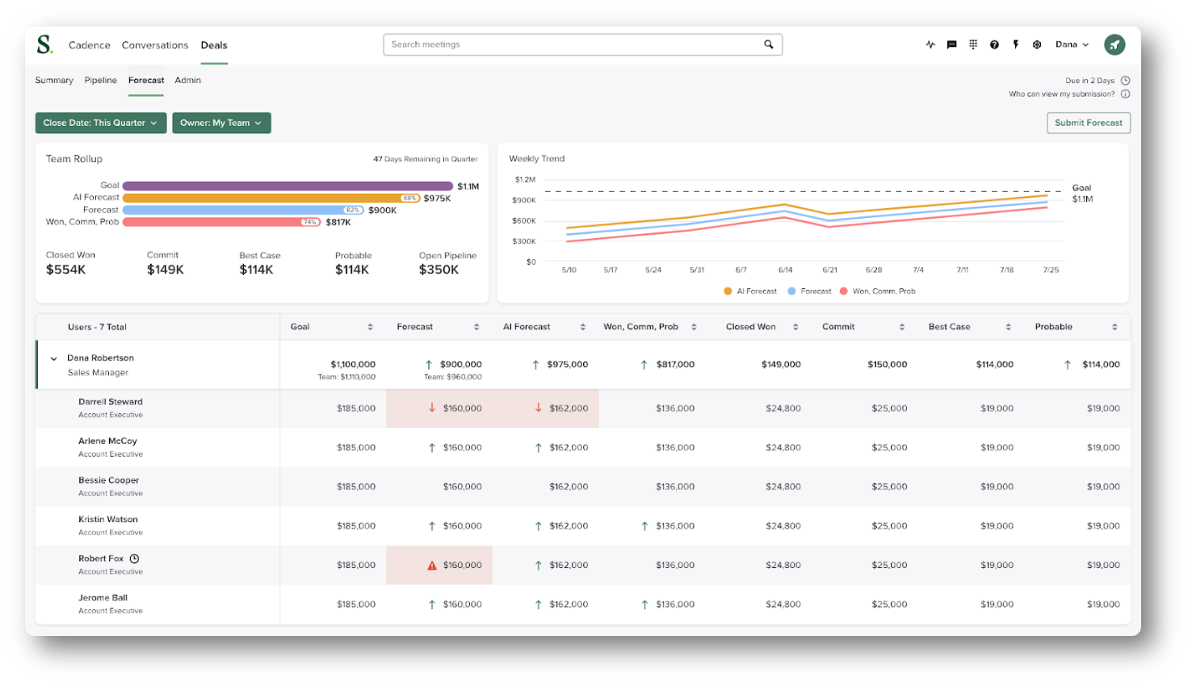Viewport: 1192px width, 686px height.
Task: Open the dialpad keypad icon
Action: point(973,45)
